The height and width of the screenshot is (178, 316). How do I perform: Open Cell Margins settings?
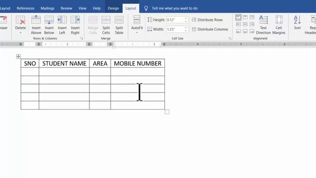(x=278, y=25)
